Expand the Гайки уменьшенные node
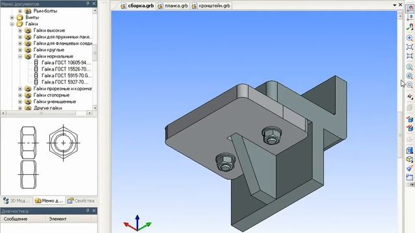This screenshot has height=233, width=415. point(20,102)
